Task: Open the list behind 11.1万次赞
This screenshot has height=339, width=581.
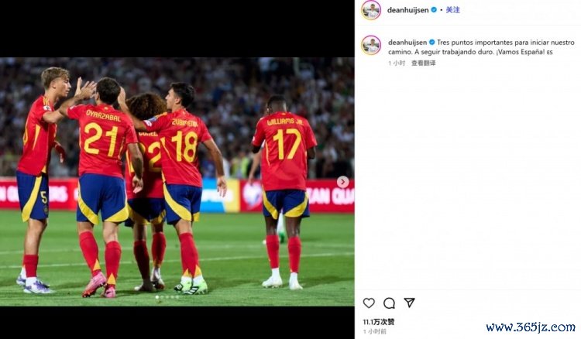Action: (x=379, y=322)
